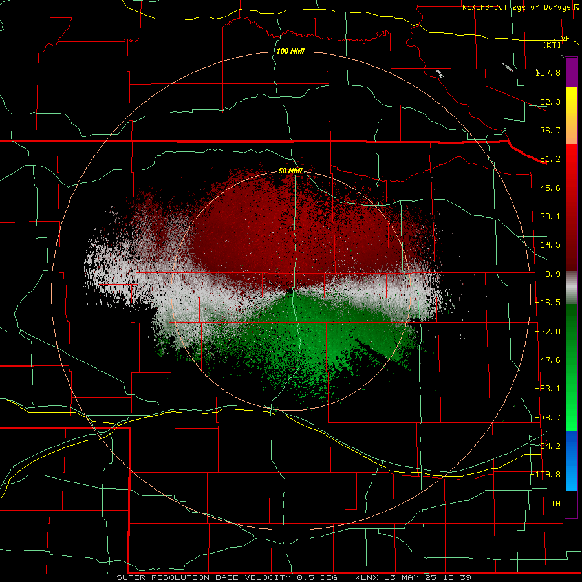Screen dimensions: 582x582
Task: Click the red outbound segment of the color bar
Action: pyautogui.click(x=571, y=207)
